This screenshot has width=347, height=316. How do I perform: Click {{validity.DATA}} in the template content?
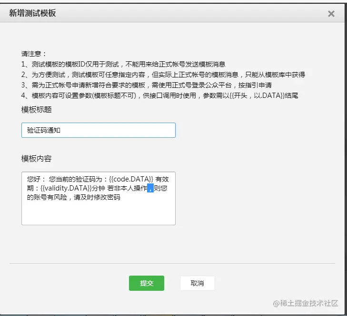66,188
